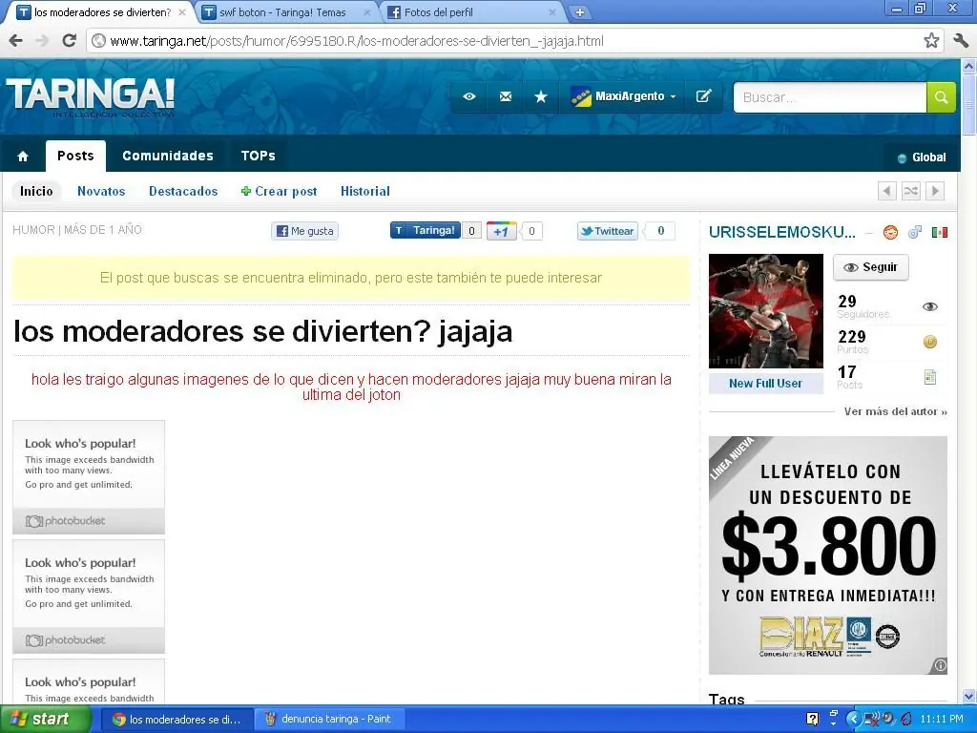
Task: Click the browser address bar URL
Action: [357, 41]
